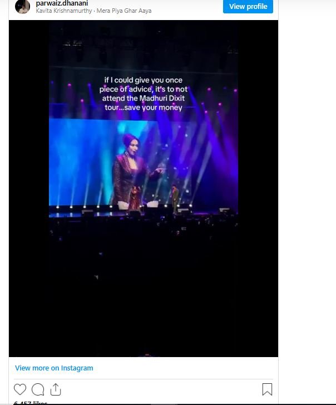Screen dimensions: 336x405
Task: Save the post with the bookmark icon
Action: pos(267,389)
